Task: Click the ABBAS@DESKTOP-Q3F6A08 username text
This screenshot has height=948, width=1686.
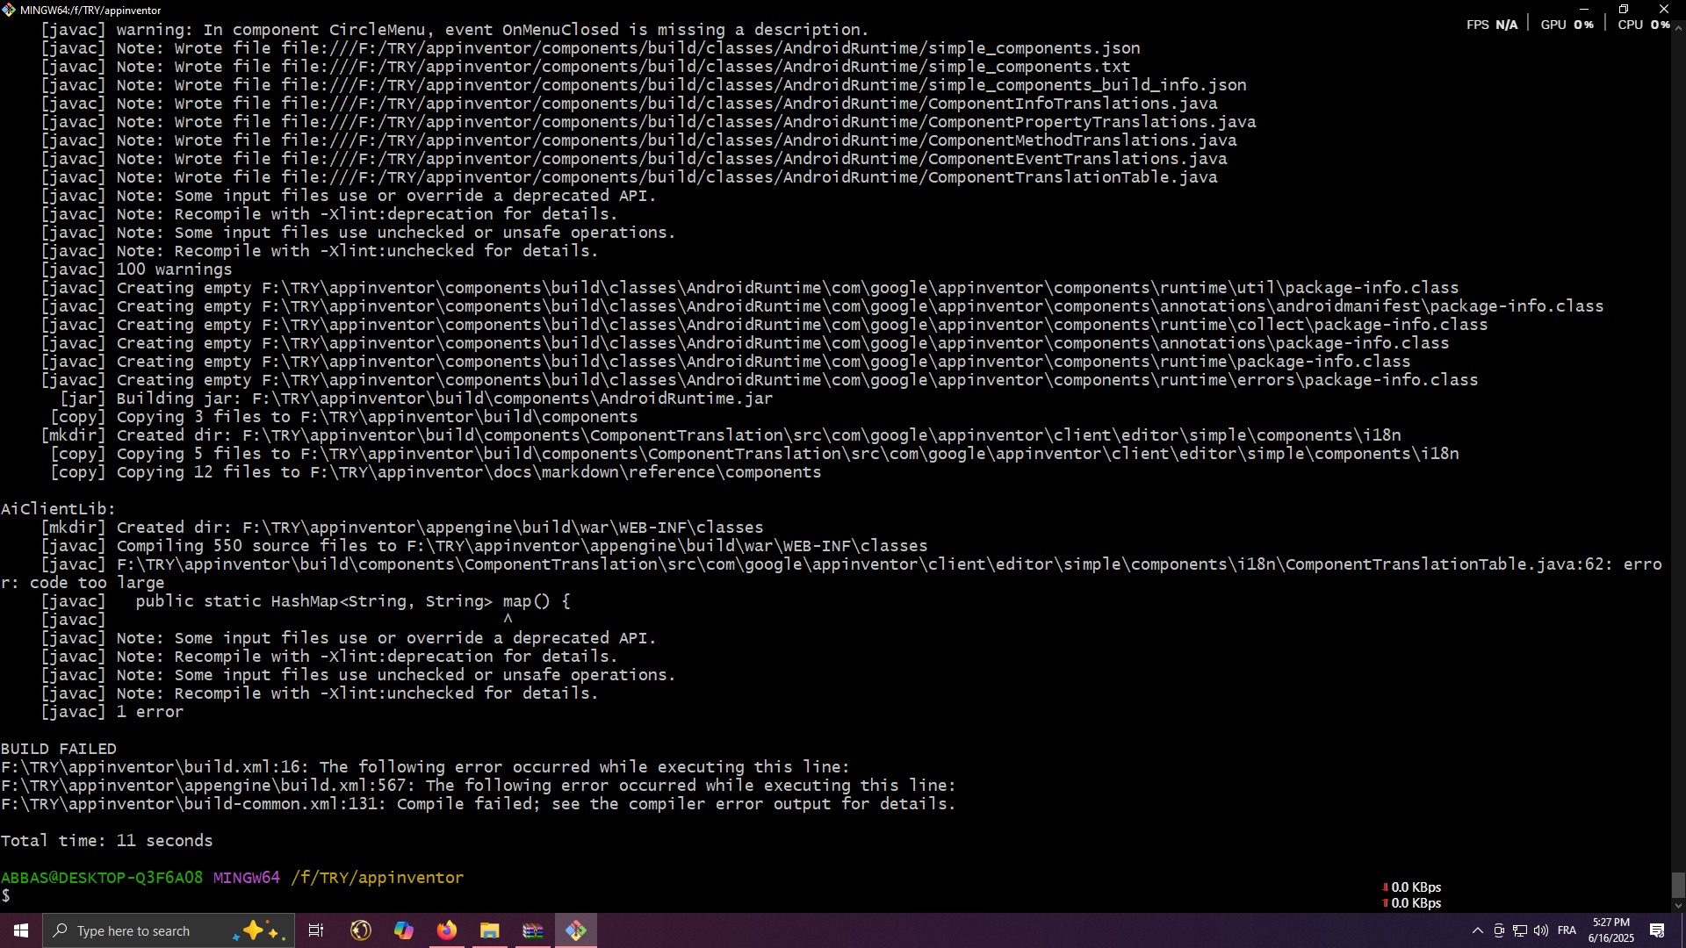Action: coord(102,878)
